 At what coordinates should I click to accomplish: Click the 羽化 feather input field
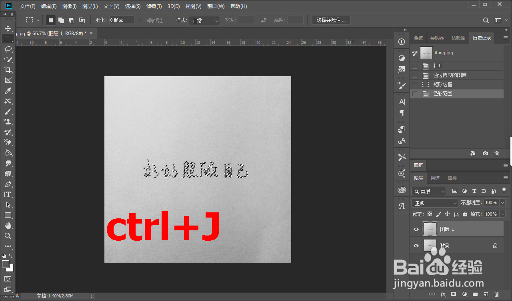pyautogui.click(x=122, y=20)
